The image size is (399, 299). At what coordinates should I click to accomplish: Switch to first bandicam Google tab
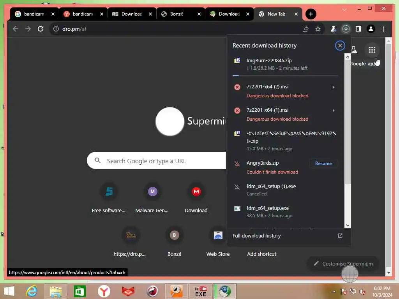34,14
